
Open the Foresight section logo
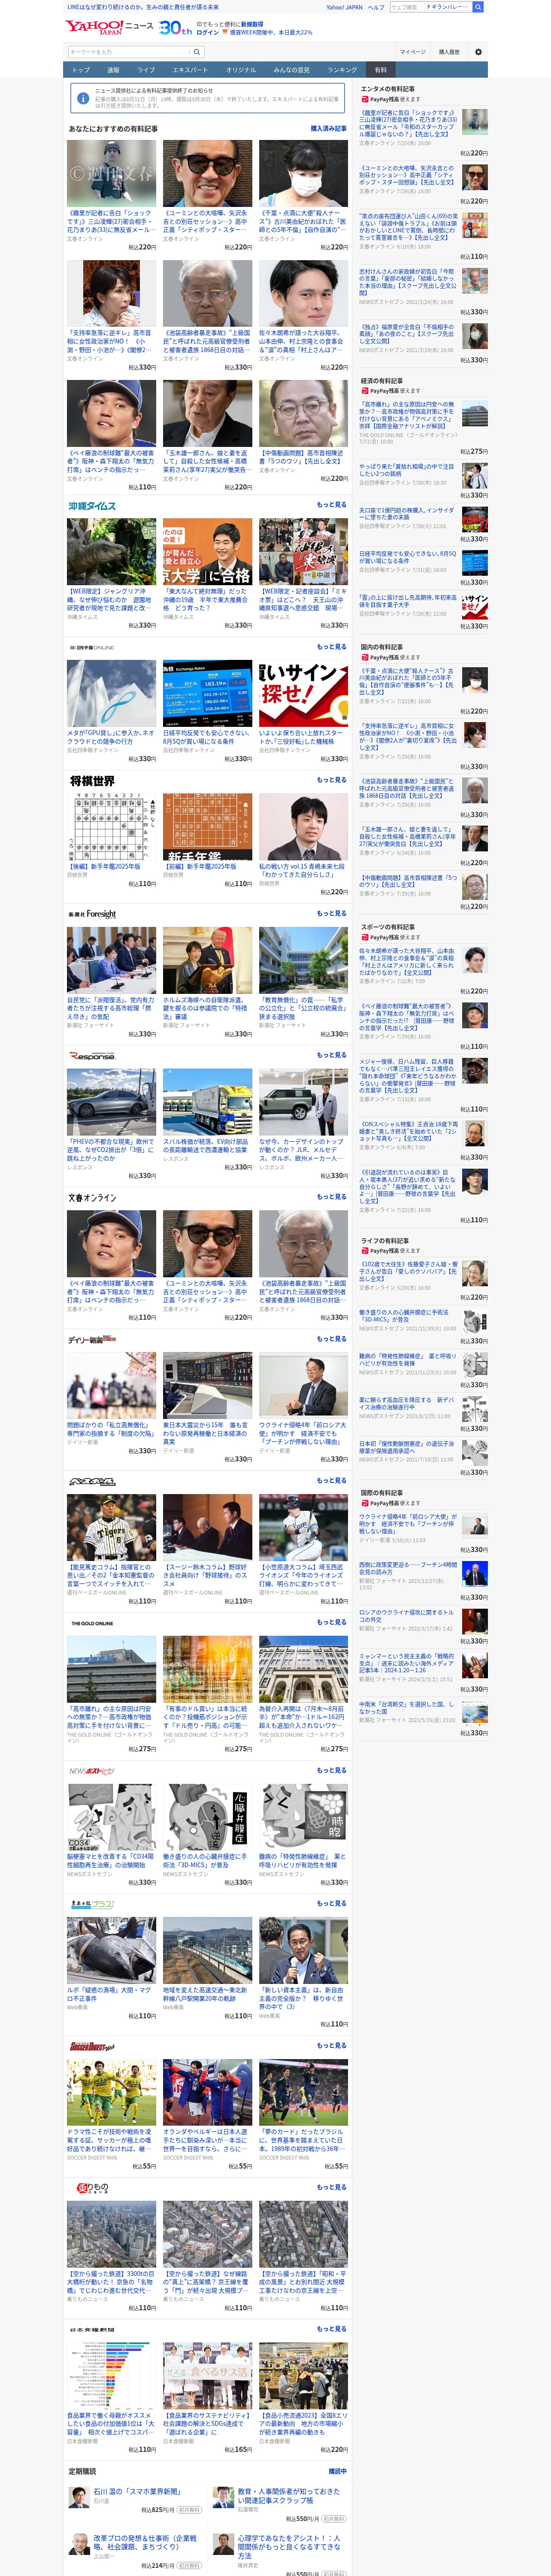tap(92, 914)
